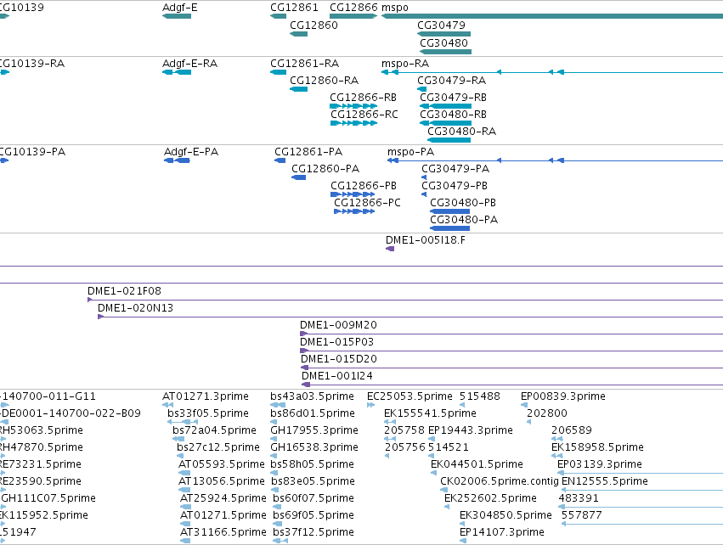The height and width of the screenshot is (545, 723).
Task: Click the CG12861 gene label
Action: [x=294, y=8]
